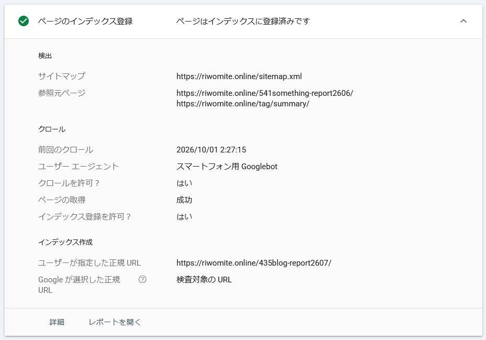The width and height of the screenshot is (486, 340).
Task: Click the サイトマップ row label
Action: [x=62, y=76]
